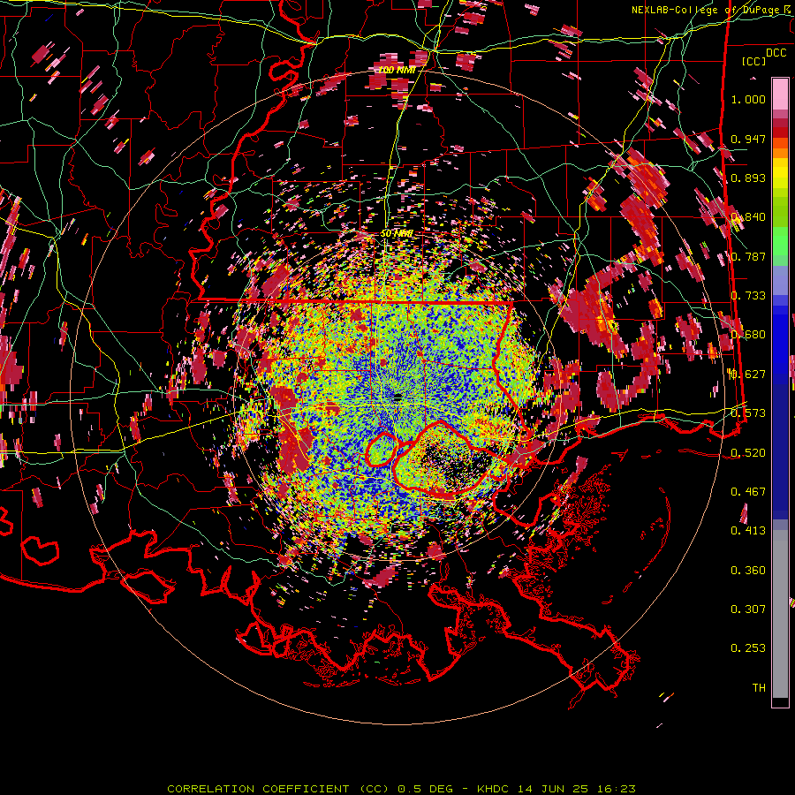Image resolution: width=795 pixels, height=795 pixels.
Task: Click the 50 NMI range ring label
Action: click(x=397, y=234)
